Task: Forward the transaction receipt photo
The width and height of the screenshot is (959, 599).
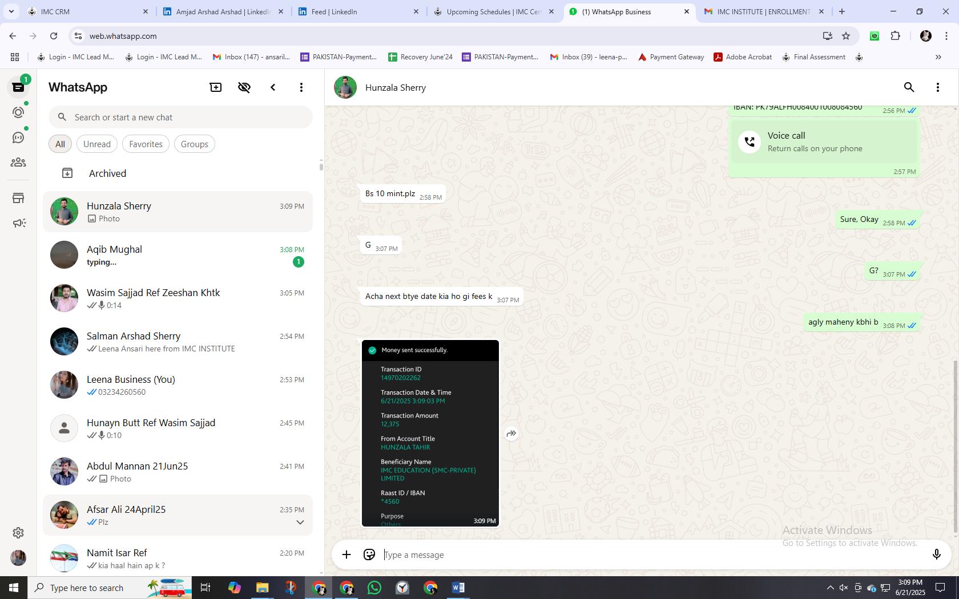Action: point(511,434)
